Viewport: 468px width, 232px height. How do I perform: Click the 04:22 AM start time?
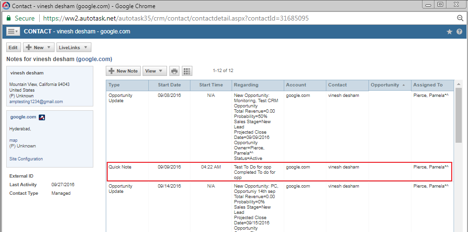click(211, 167)
